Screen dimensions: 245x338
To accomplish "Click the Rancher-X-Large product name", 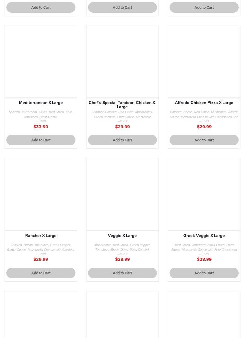I will pos(41,236).
